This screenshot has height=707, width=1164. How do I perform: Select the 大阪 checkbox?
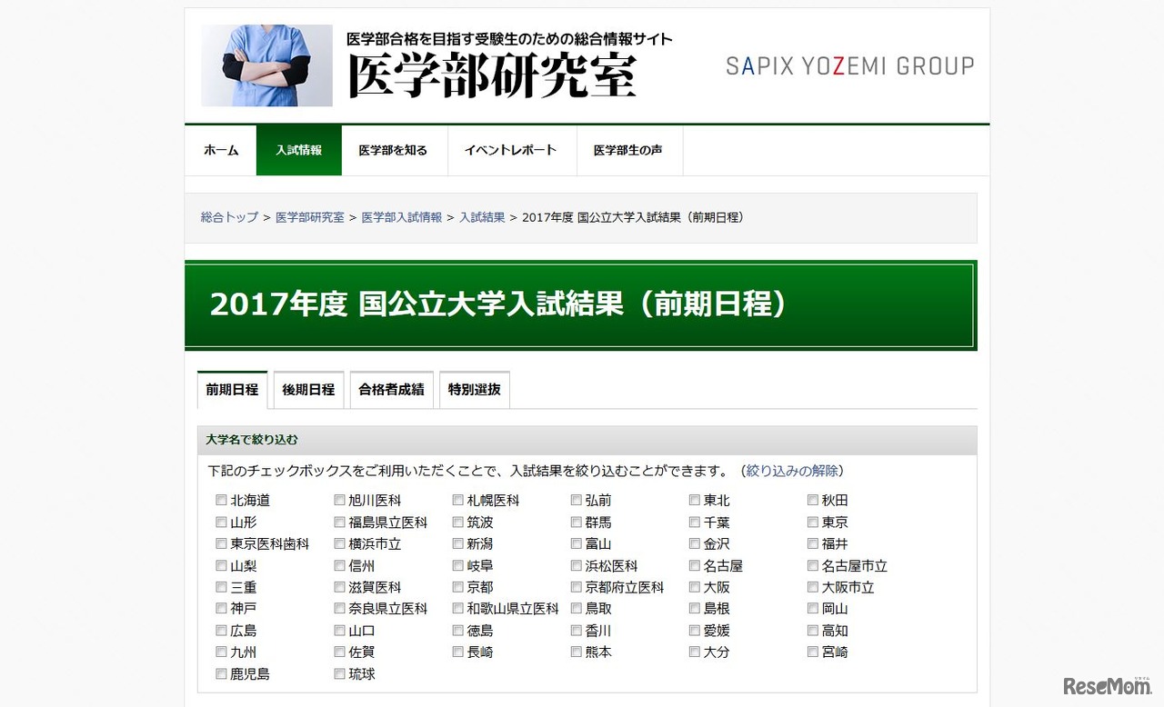694,587
